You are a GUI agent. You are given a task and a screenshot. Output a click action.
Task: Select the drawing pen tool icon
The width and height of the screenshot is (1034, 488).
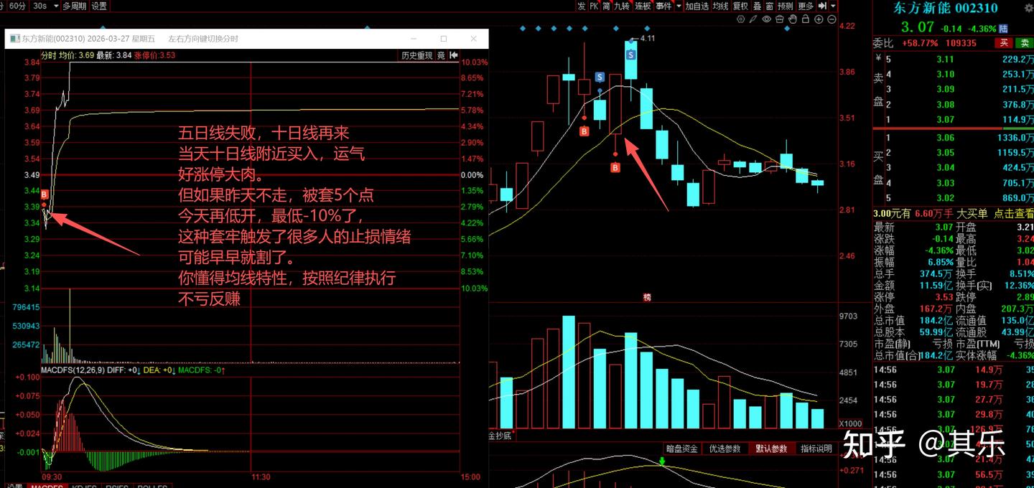pyautogui.click(x=753, y=19)
